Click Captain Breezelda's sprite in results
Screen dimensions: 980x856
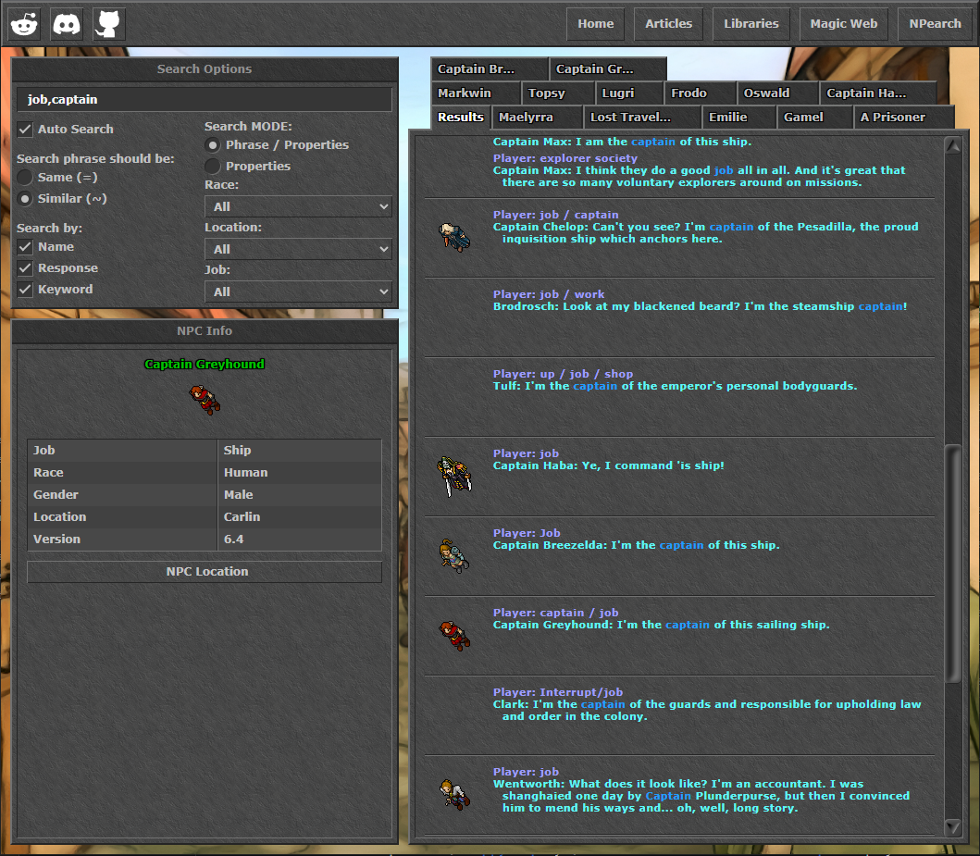[454, 555]
